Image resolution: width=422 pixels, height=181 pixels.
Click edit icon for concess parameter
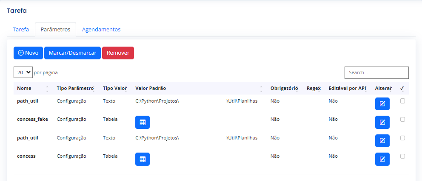tap(382, 159)
